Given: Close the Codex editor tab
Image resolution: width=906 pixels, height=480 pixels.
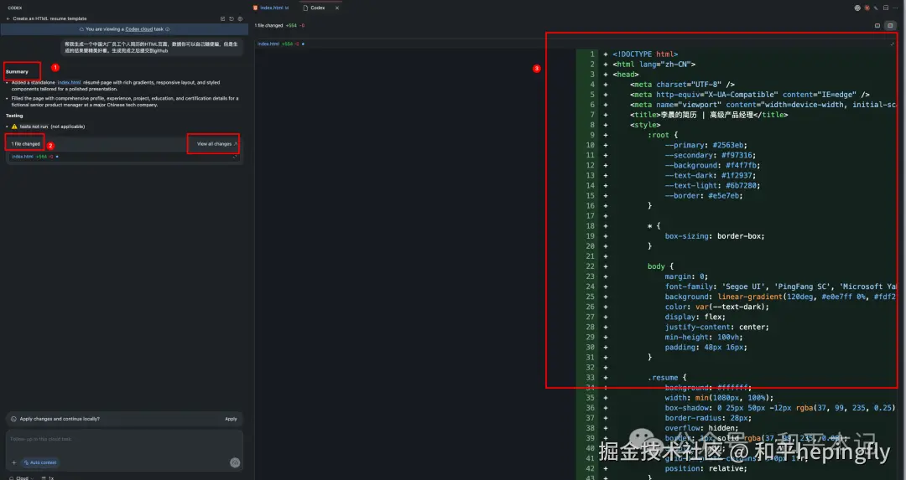Looking at the screenshot, I should pyautogui.click(x=337, y=8).
